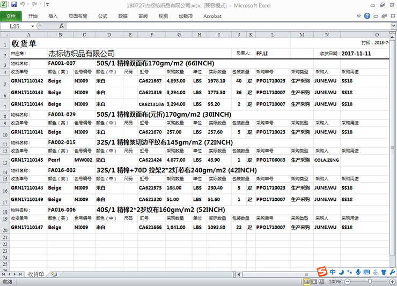Switch to the Acrobat ribbon tab
Screen dimensions: 397x286
point(212,16)
